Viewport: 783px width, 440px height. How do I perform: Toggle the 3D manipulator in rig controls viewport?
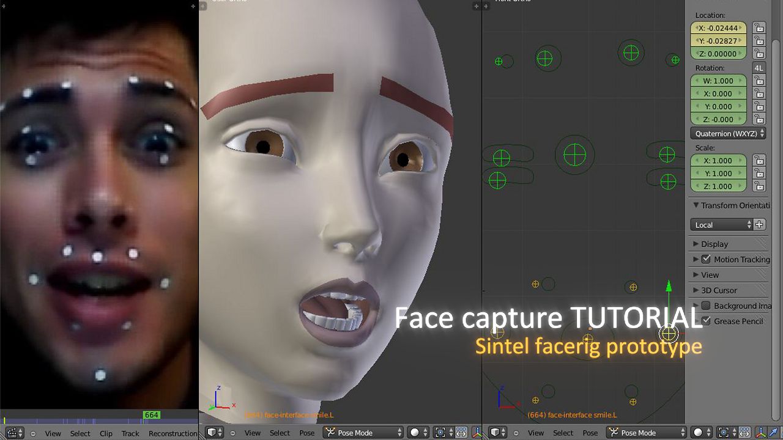click(762, 433)
